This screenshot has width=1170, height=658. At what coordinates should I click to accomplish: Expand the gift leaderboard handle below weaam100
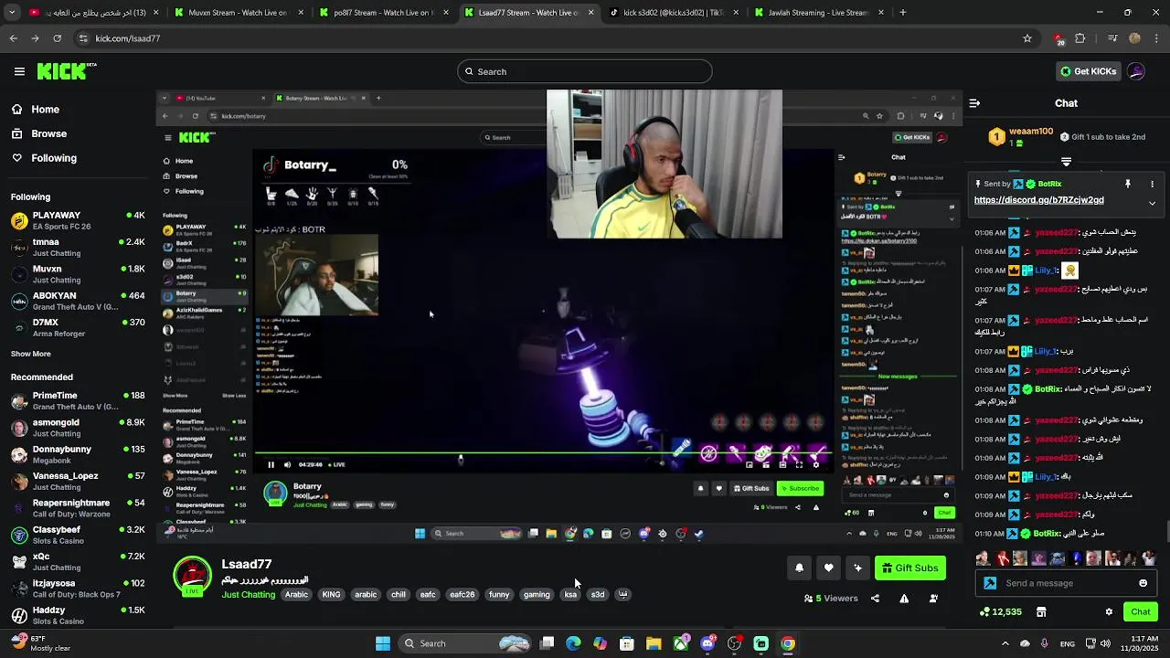point(1066,162)
